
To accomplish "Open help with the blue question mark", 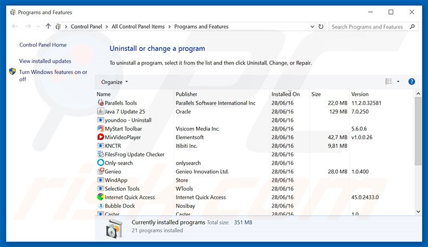I will (x=412, y=82).
